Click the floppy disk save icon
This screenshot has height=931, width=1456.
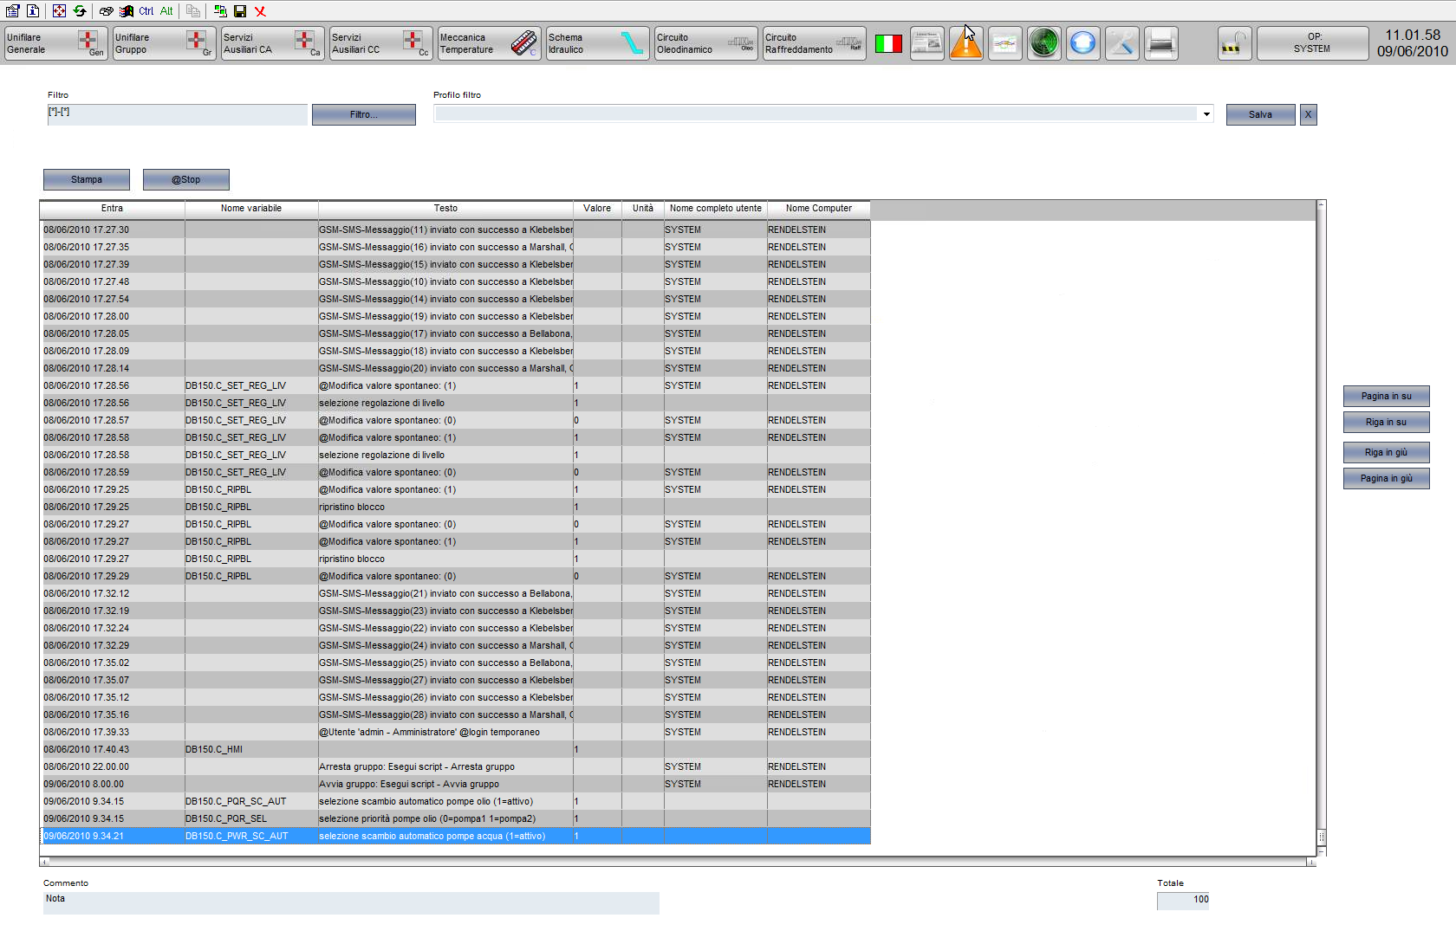coord(240,11)
